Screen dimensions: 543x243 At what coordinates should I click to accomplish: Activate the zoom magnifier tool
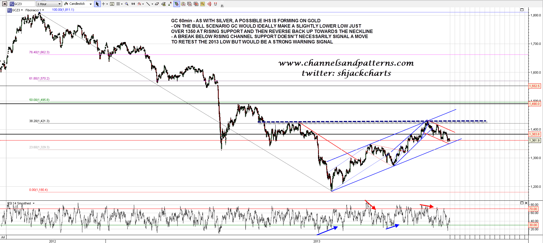click(x=126, y=4)
